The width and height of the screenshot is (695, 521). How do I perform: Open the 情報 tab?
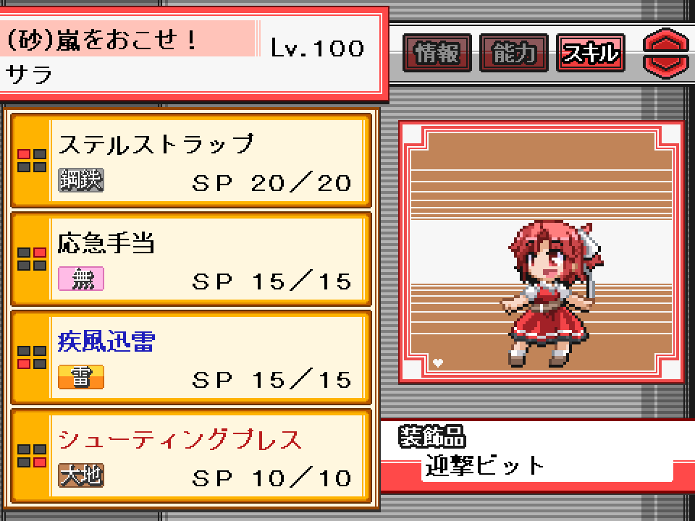coord(437,53)
